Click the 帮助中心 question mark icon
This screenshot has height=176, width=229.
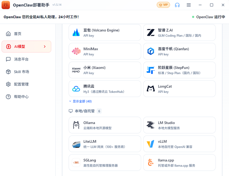(8, 97)
